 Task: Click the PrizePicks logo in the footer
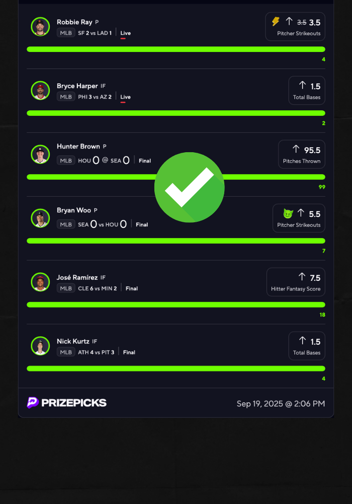click(67, 402)
